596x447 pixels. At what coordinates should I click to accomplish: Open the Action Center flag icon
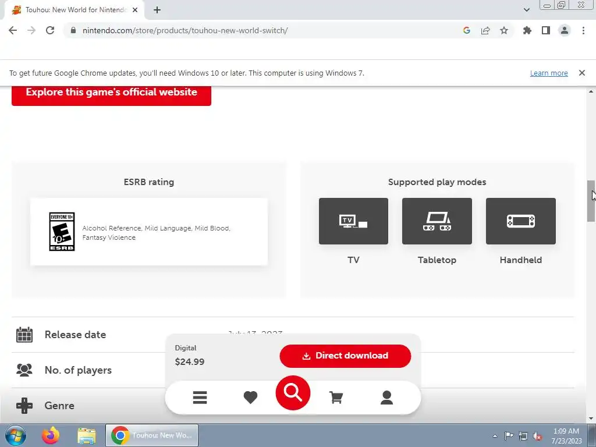pos(509,436)
